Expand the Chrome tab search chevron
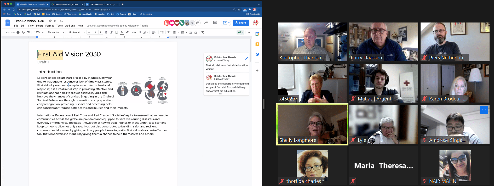Screen dimensions: 494x186 (x=259, y=4)
